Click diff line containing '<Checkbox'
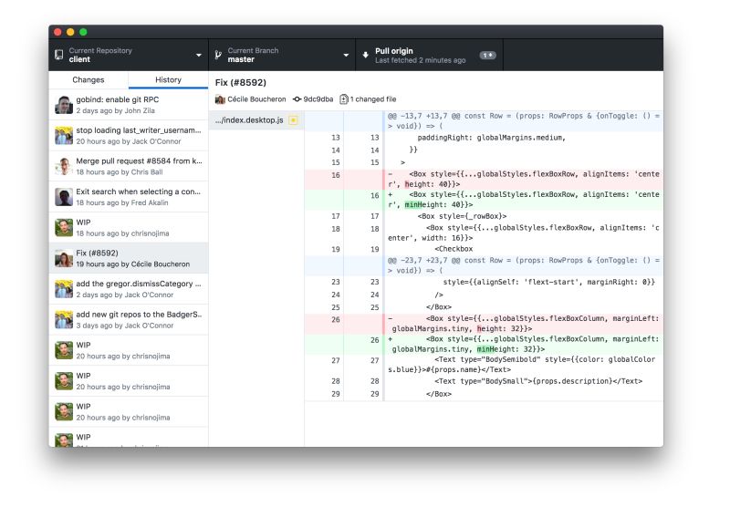The height and width of the screenshot is (507, 730). (485, 249)
